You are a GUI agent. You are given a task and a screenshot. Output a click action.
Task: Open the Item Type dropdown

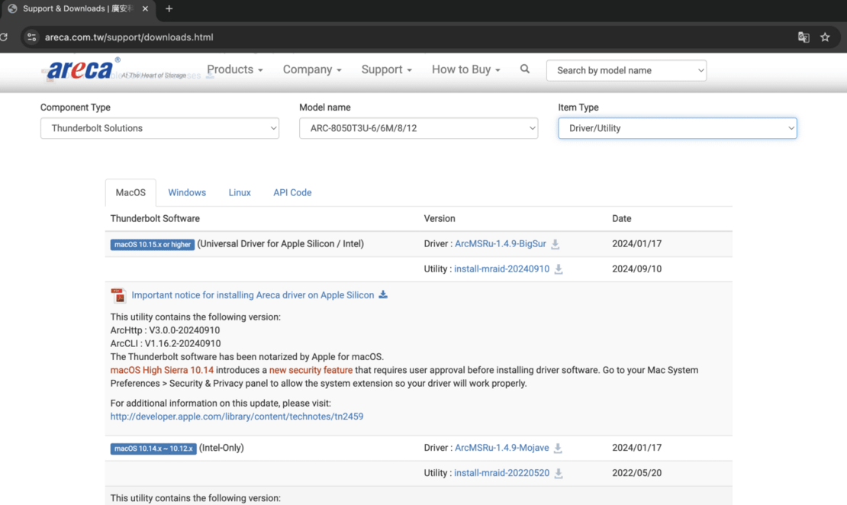click(x=677, y=128)
